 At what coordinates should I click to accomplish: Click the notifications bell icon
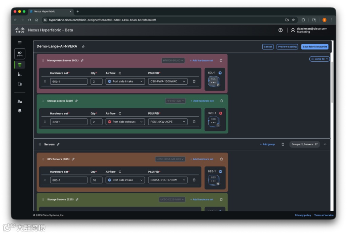tap(20, 111)
